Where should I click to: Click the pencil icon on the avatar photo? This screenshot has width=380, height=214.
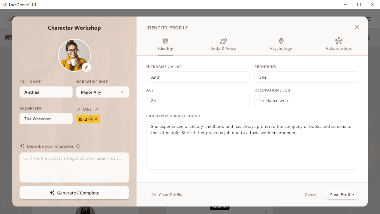point(86,67)
